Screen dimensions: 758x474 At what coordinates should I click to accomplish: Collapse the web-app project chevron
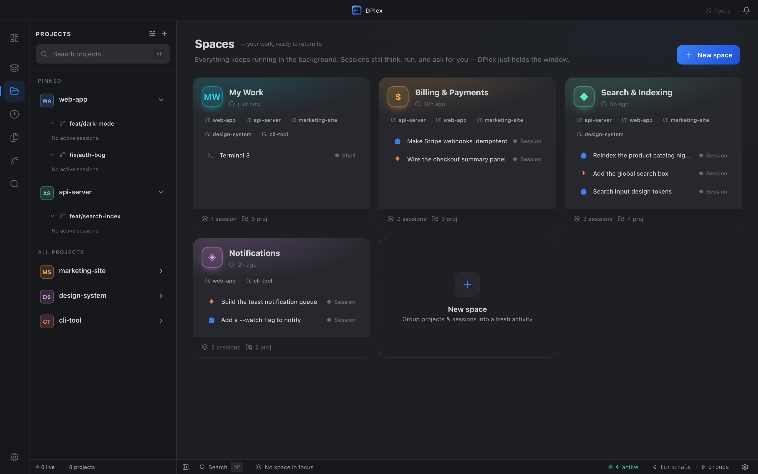click(161, 100)
